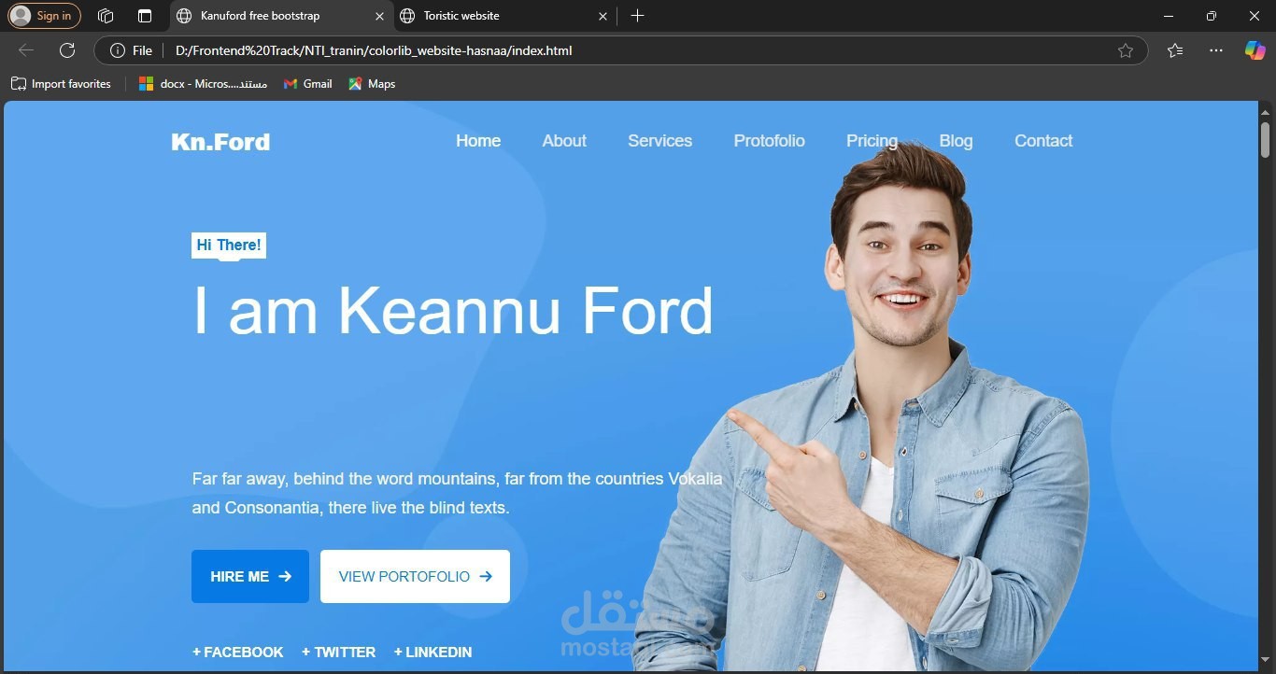Open the favorites list icon
Image resolution: width=1276 pixels, height=674 pixels.
[1175, 50]
